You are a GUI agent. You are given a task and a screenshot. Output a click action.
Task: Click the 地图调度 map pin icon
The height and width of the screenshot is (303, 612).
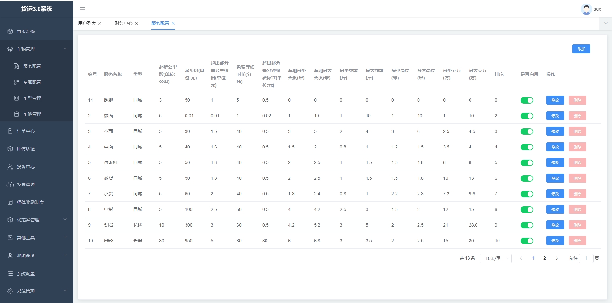[x=10, y=256]
